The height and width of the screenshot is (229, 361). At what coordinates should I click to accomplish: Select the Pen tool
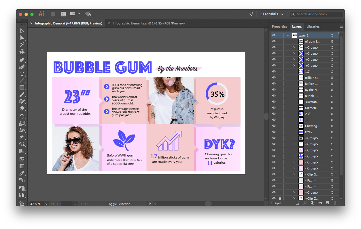[22, 60]
